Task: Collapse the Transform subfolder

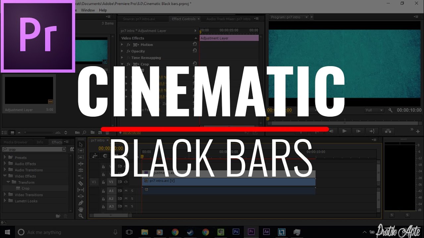Action: (x=8, y=182)
